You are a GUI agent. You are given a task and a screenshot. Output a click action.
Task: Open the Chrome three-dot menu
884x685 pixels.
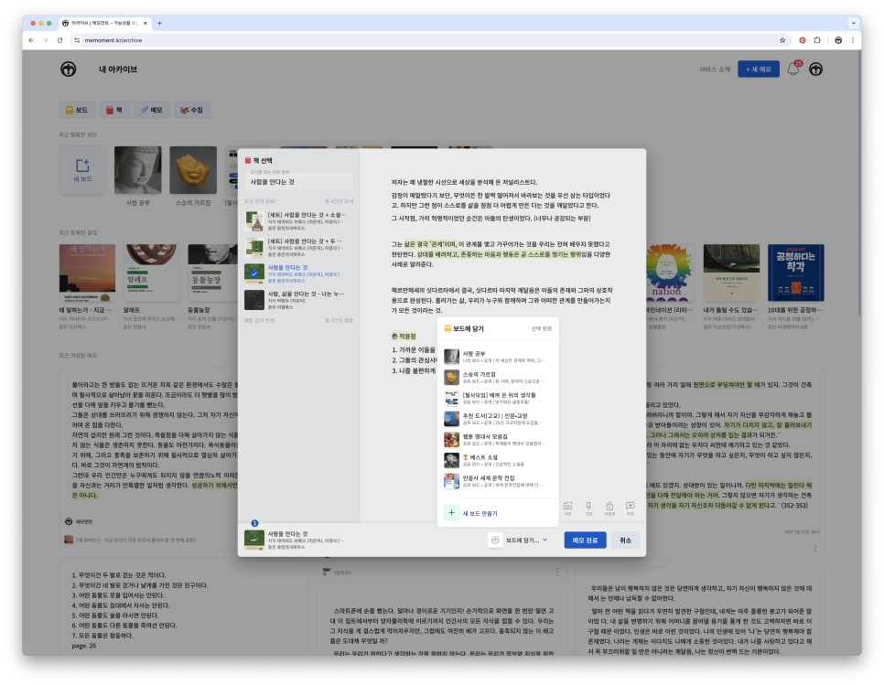pos(853,40)
